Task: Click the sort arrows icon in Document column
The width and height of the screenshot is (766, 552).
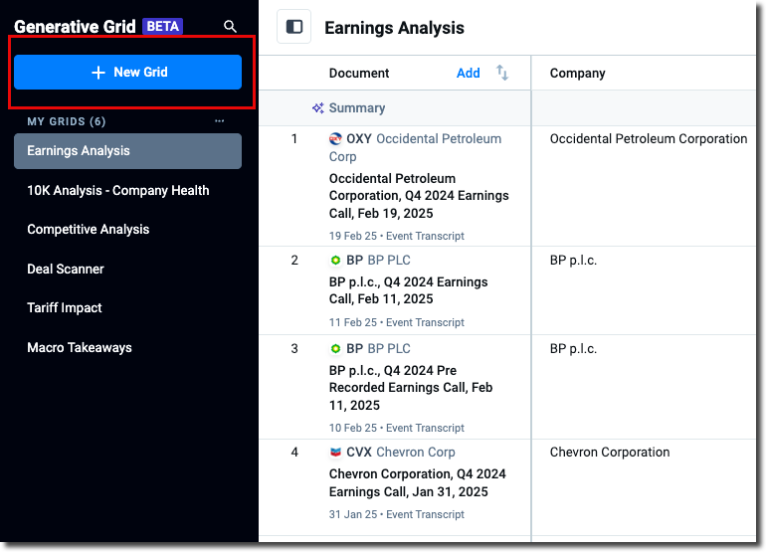Action: click(x=502, y=73)
